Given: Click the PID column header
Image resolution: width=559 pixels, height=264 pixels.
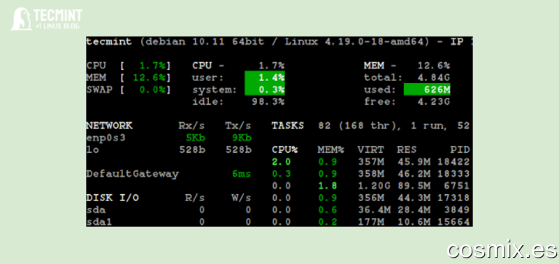Looking at the screenshot, I should [460, 150].
